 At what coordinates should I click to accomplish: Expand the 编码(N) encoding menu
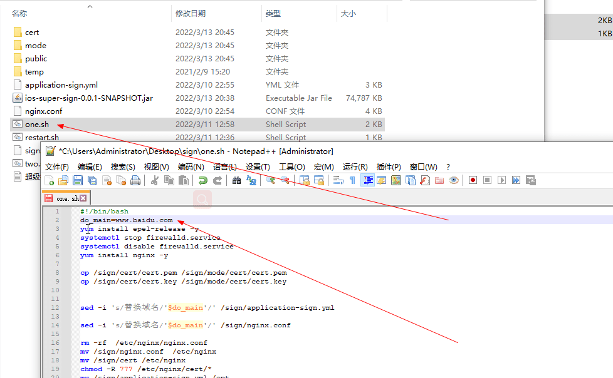click(x=191, y=166)
